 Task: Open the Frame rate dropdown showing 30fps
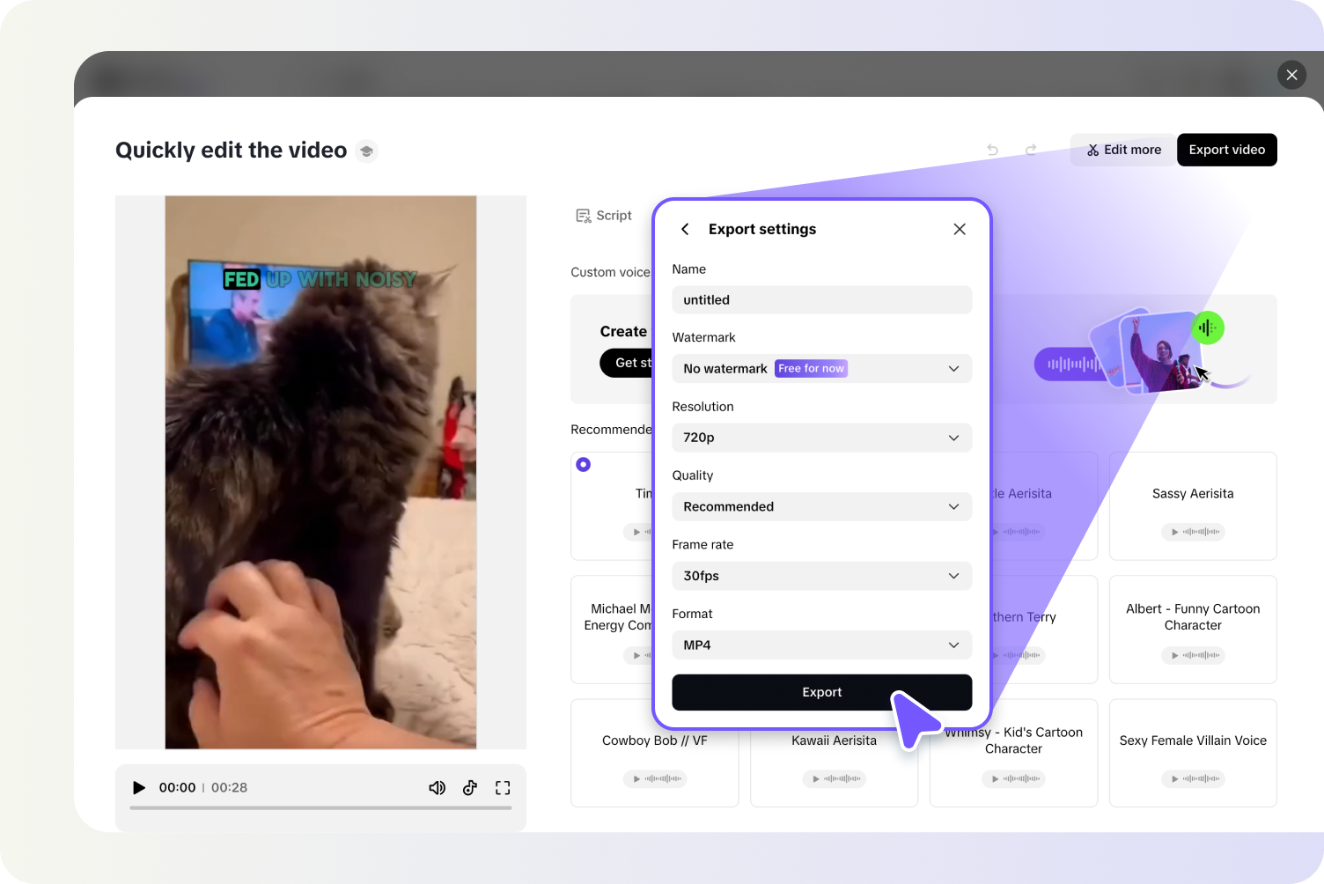[821, 576]
